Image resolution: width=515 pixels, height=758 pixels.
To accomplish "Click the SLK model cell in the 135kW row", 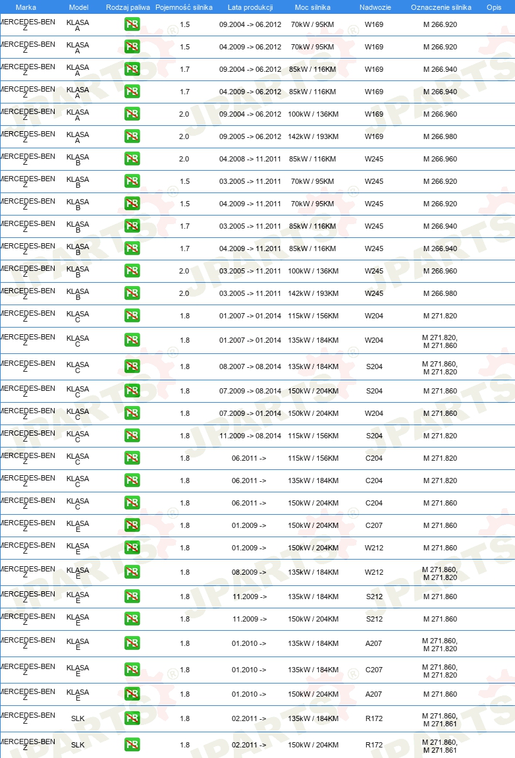I will coord(78,718).
